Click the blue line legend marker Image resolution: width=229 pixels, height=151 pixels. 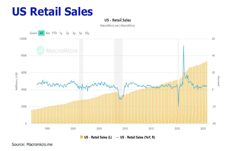click(118, 137)
